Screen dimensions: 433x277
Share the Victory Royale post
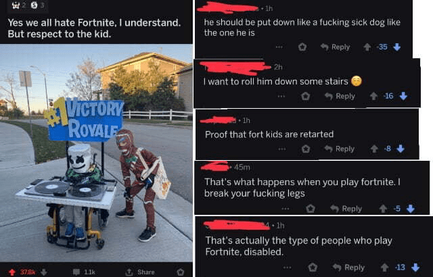140,272
